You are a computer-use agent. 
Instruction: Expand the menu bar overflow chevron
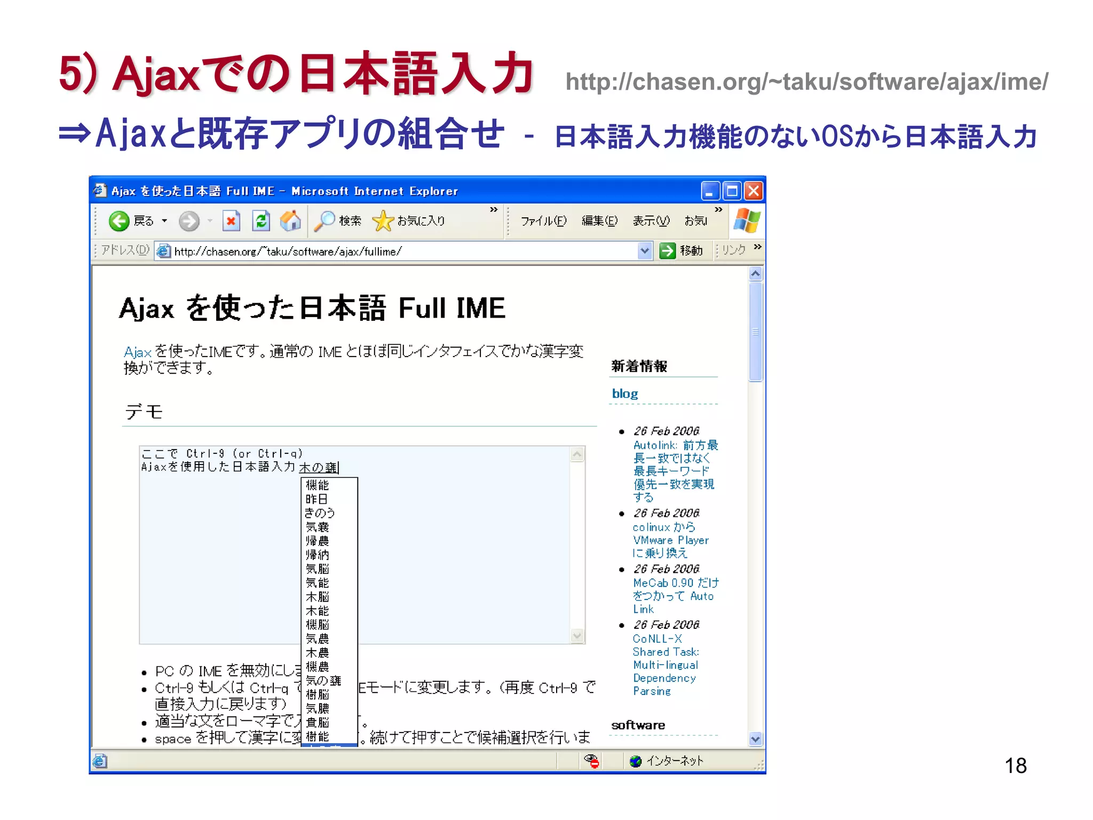point(718,210)
